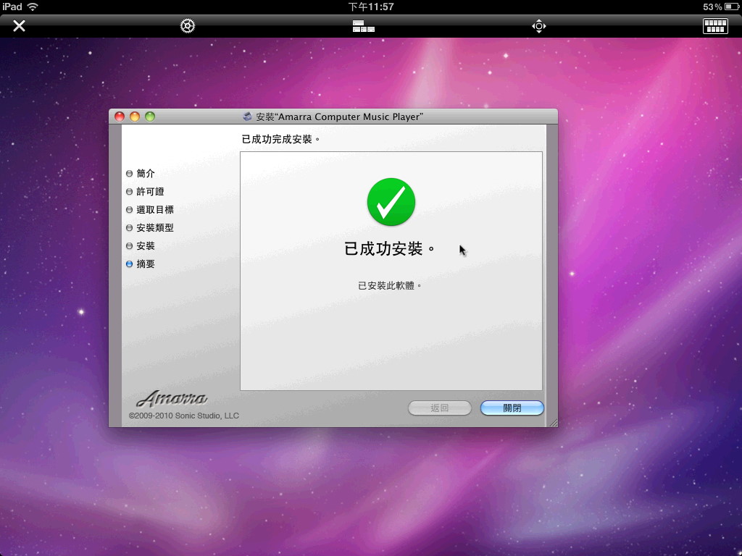Image resolution: width=742 pixels, height=556 pixels.
Task: Click the green checkmark success icon
Action: pos(391,202)
